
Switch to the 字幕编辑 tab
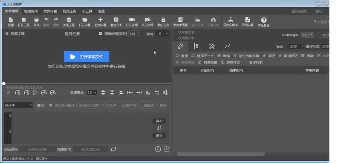click(x=12, y=12)
